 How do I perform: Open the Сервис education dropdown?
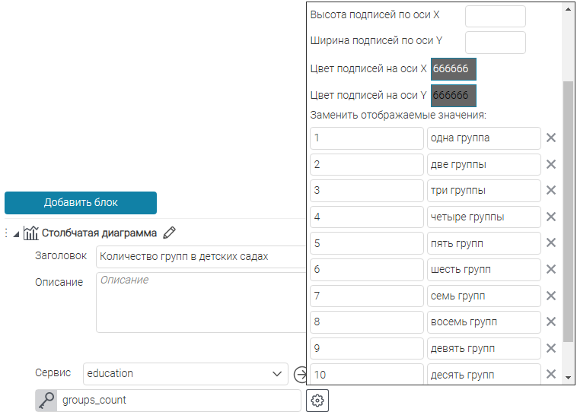pos(185,374)
